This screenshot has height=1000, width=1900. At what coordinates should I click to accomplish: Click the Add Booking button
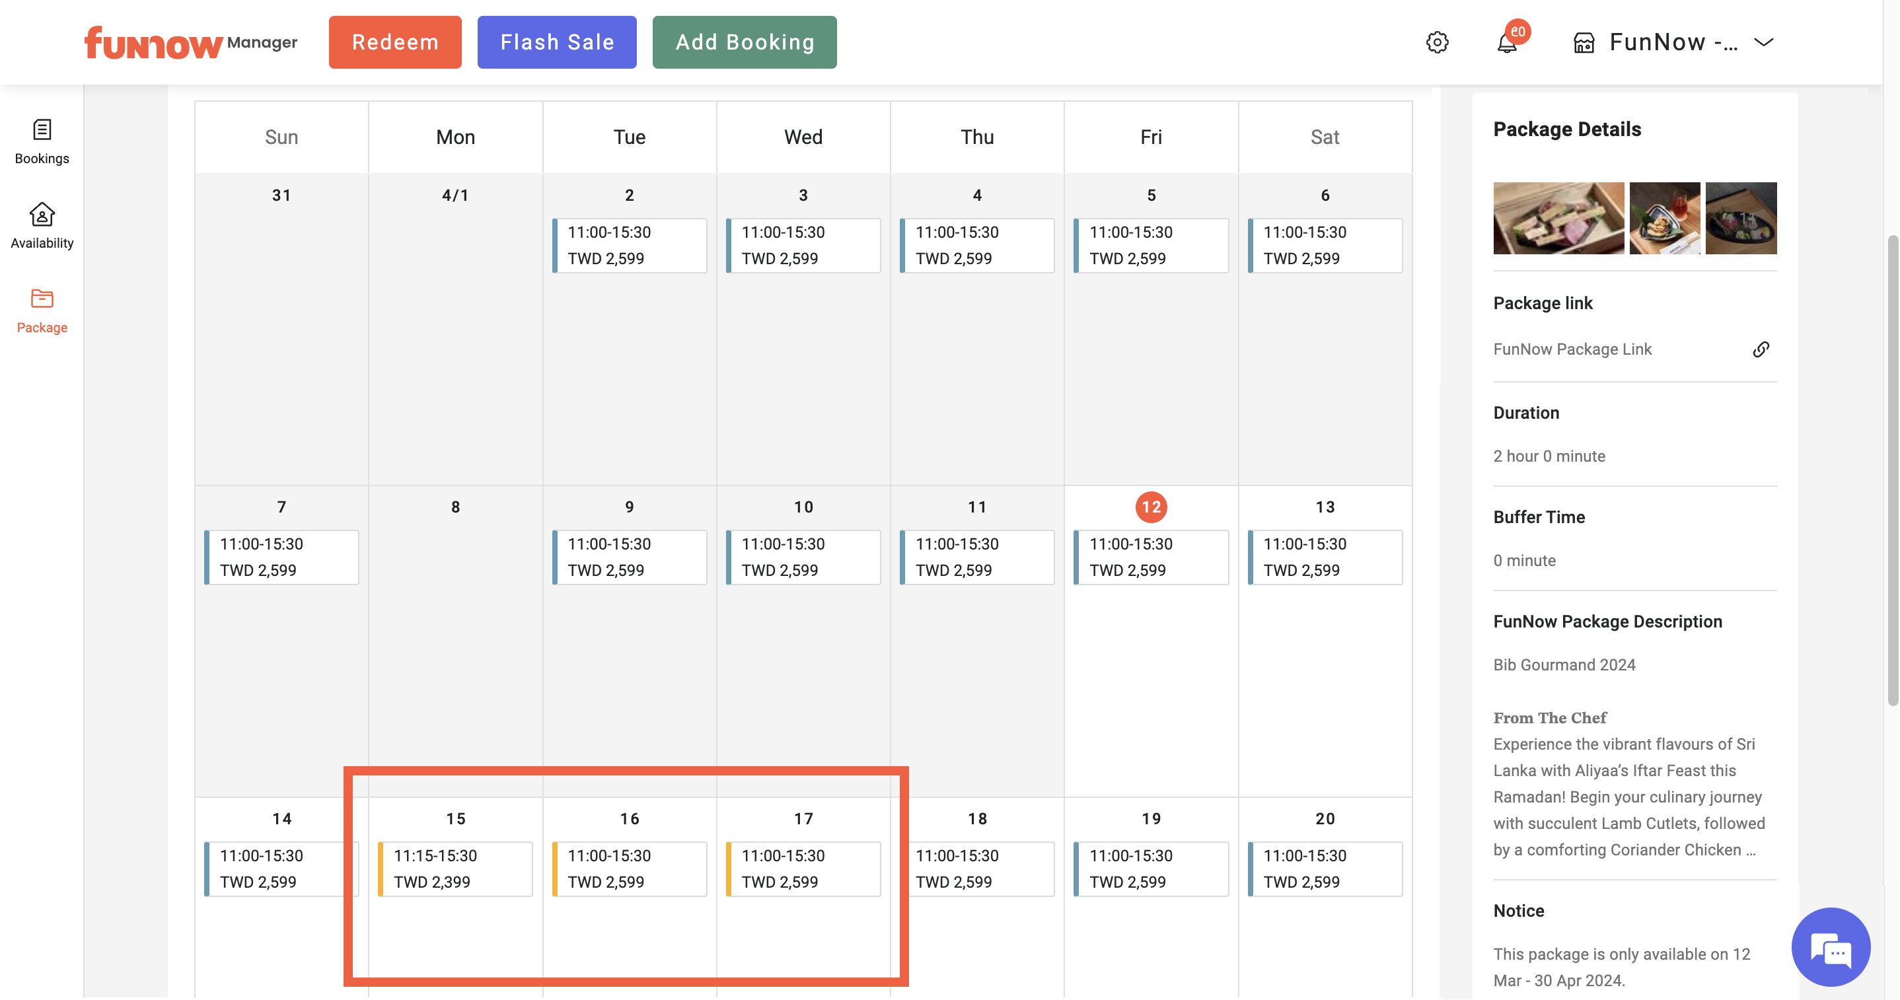click(745, 42)
